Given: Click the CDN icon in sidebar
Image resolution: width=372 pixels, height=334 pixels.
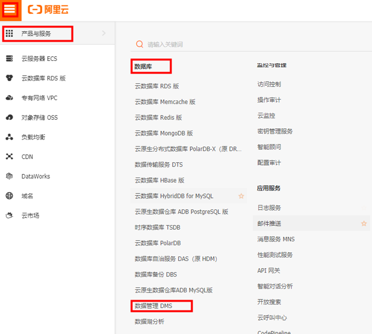Looking at the screenshot, I should (x=9, y=157).
